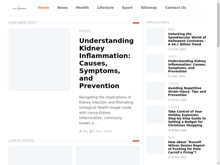The height and width of the screenshot is (165, 220).
Task: Go to the News section
Action: [x=62, y=7]
